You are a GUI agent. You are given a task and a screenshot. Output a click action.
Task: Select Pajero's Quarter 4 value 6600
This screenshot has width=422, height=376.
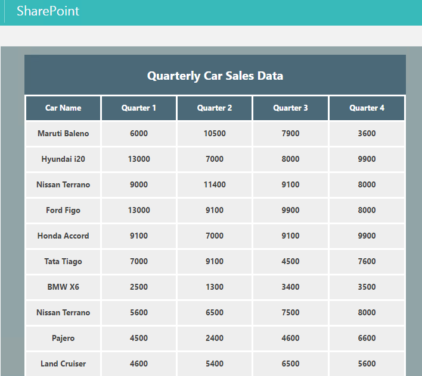(367, 338)
